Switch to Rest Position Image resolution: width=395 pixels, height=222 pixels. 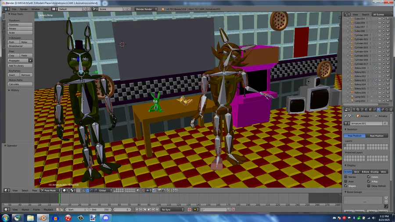[x=377, y=136]
